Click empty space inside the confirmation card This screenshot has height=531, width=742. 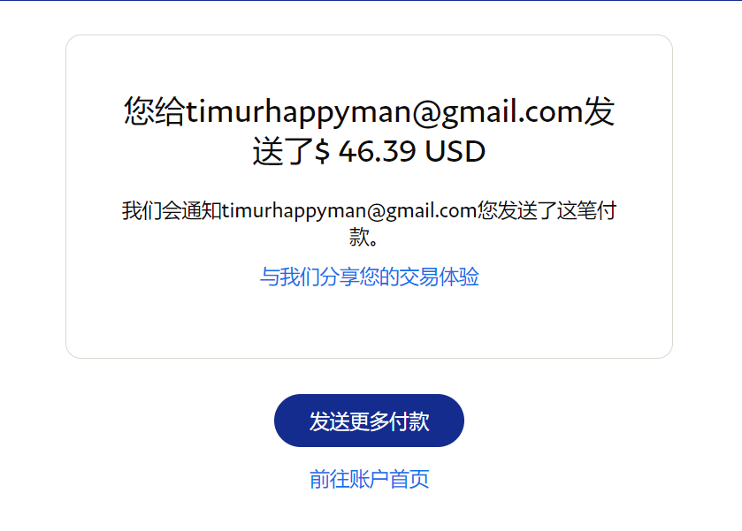point(369,322)
